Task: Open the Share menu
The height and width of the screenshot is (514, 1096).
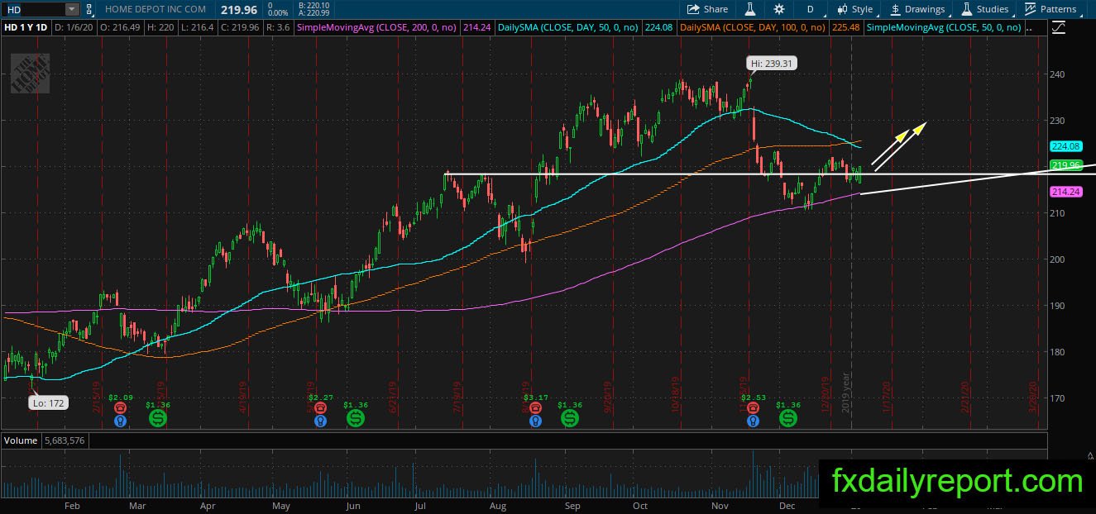Action: 708,9
